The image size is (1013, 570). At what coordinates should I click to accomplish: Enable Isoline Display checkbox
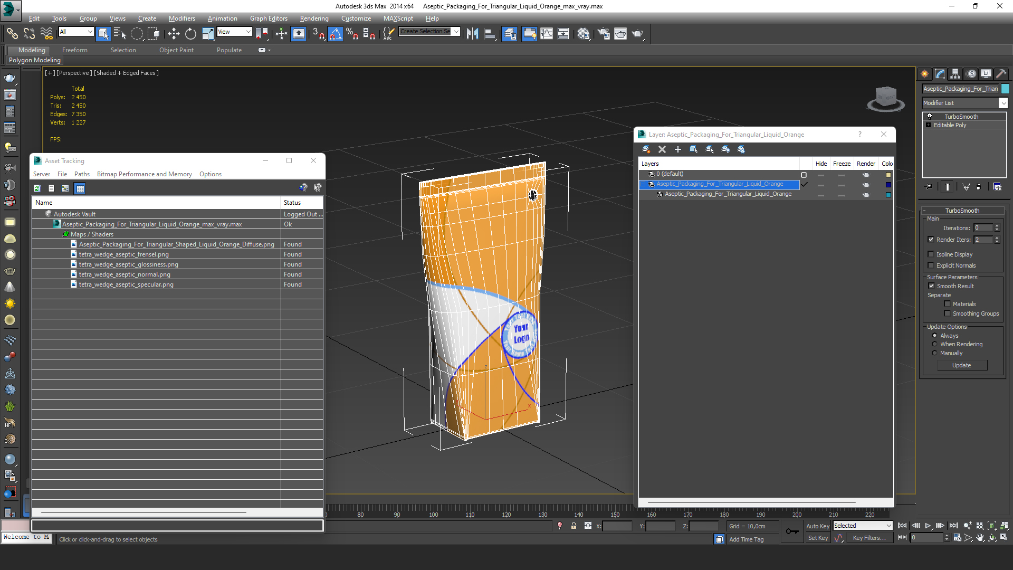pos(931,254)
